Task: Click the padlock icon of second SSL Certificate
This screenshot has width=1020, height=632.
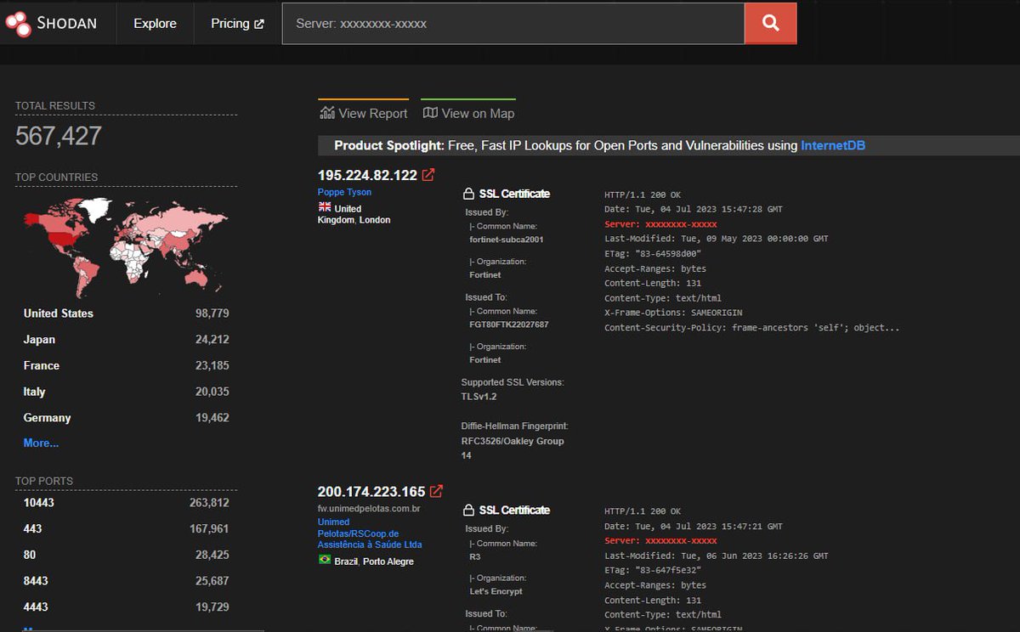Action: point(467,510)
